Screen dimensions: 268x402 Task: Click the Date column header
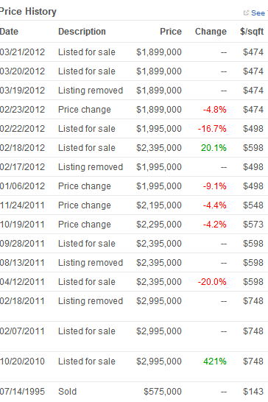[x=9, y=32]
